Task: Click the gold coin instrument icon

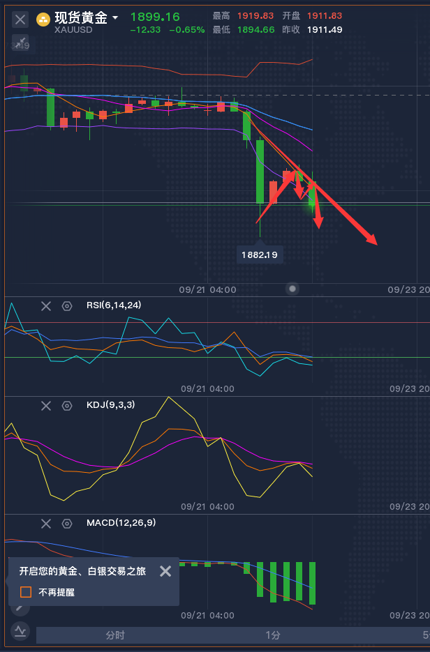Action: tap(43, 20)
